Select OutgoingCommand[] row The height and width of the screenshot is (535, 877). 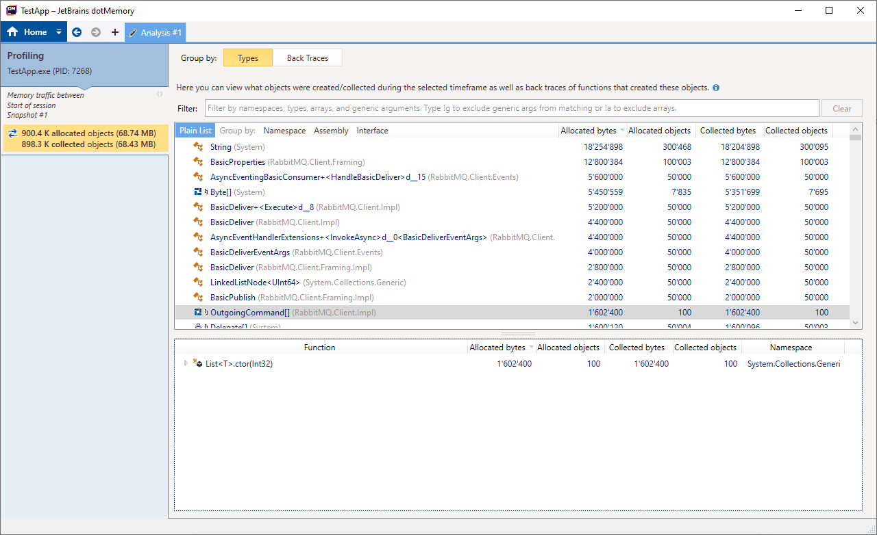tap(512, 313)
